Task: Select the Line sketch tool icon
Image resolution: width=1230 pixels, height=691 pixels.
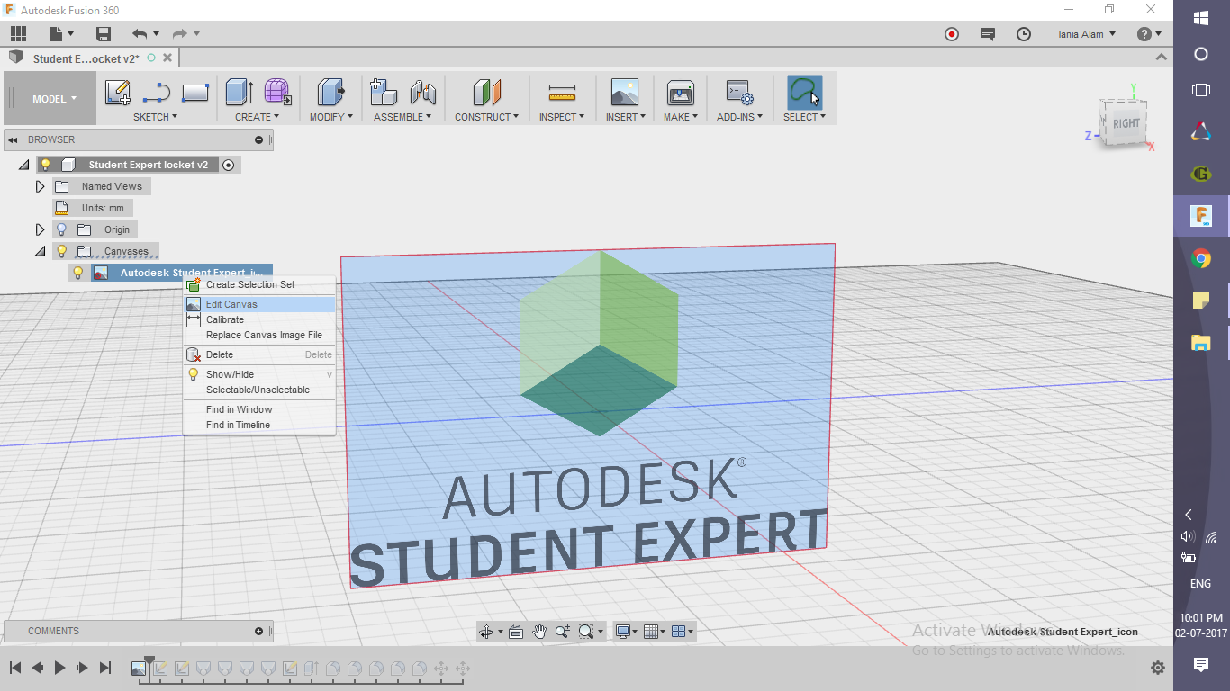Action: 157,92
